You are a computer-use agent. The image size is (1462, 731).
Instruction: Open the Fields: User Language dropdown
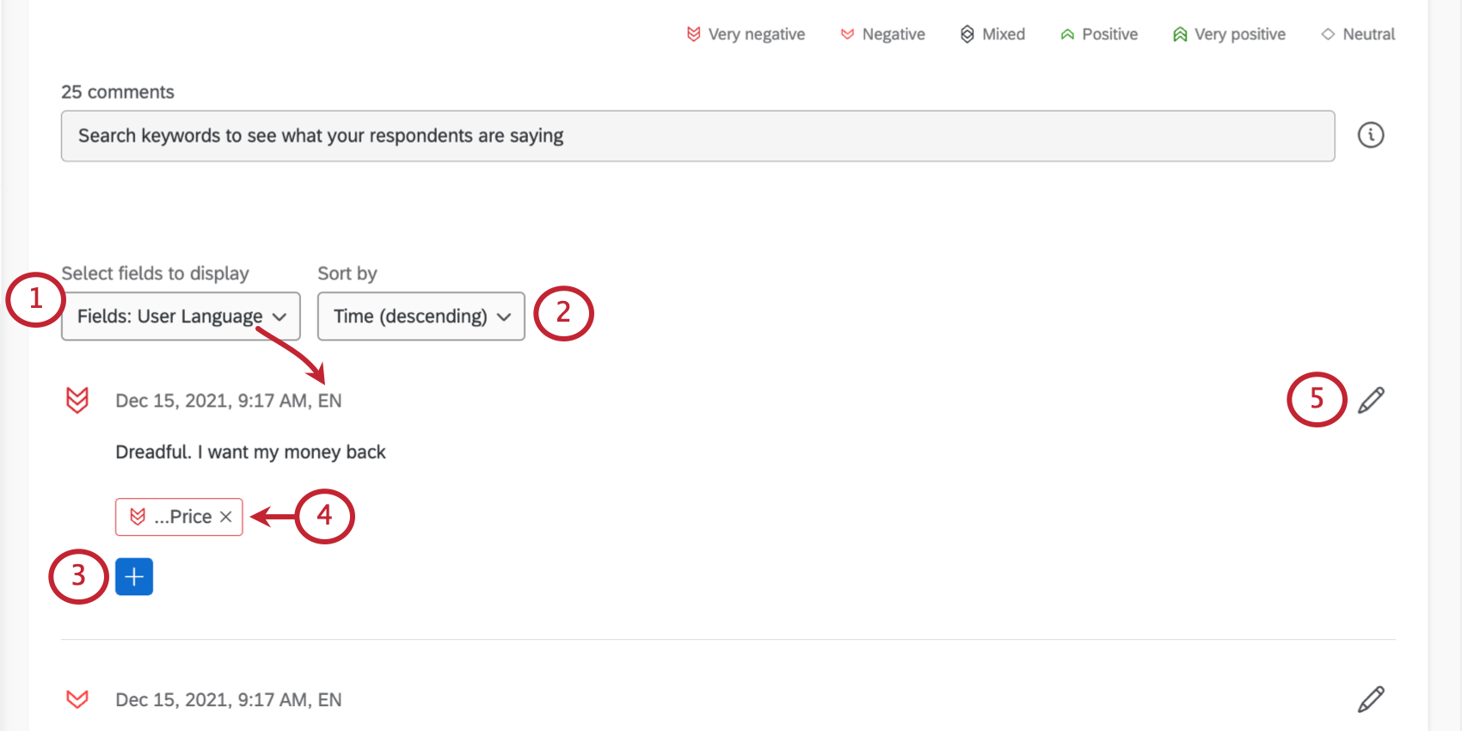pos(180,316)
